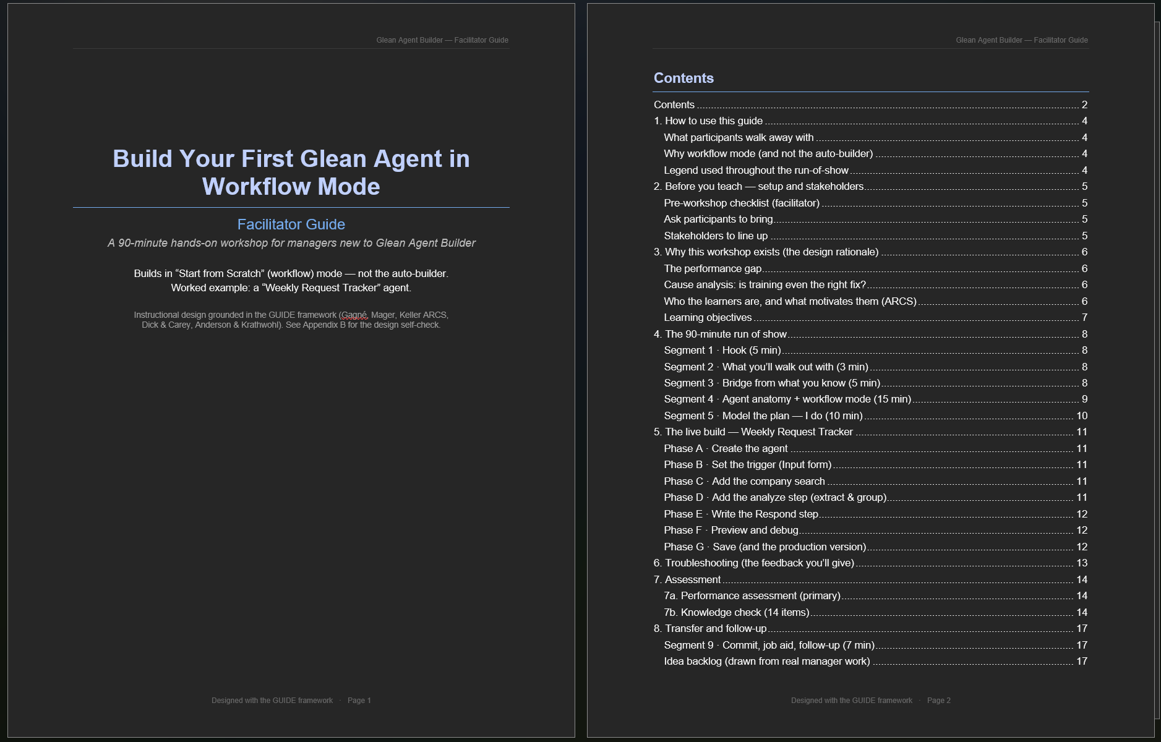Image resolution: width=1161 pixels, height=742 pixels.
Task: Click 'Segment 9 · Commit, job aid, follow-up'
Action: coord(875,646)
